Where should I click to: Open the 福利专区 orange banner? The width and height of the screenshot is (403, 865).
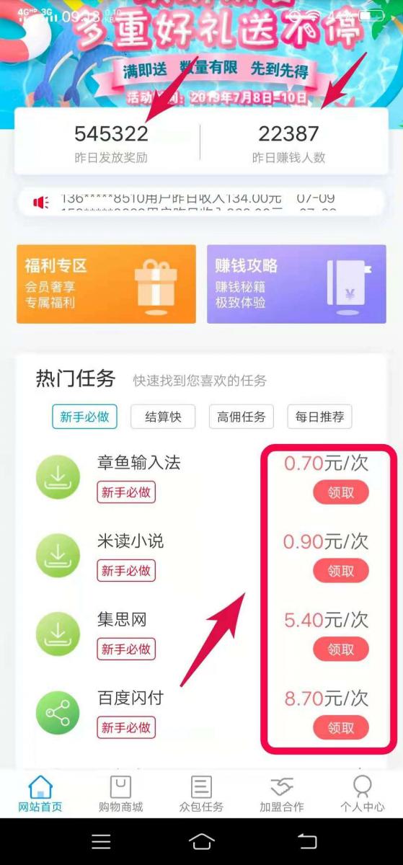pyautogui.click(x=106, y=284)
